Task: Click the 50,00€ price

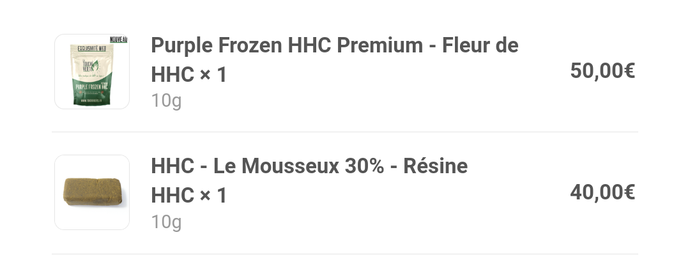Action: 602,71
